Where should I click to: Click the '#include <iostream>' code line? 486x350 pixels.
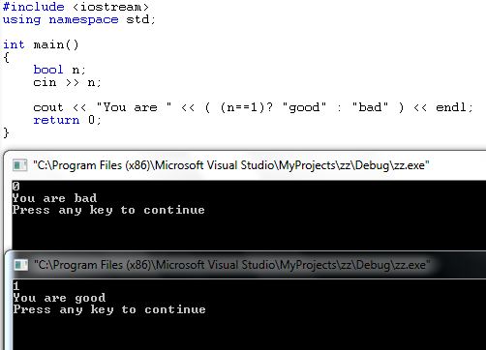pos(76,7)
